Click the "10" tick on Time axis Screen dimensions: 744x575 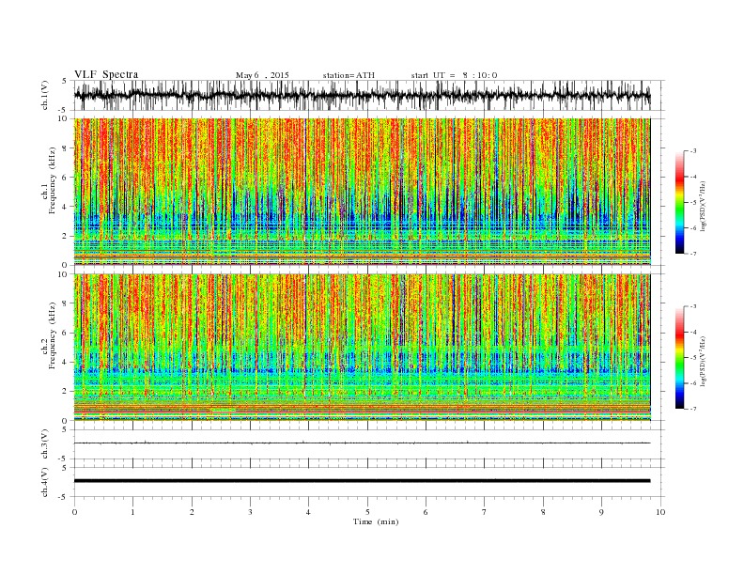coord(660,512)
